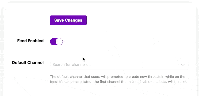Select the Feed Enabled label text
The width and height of the screenshot is (199, 96).
point(30,41)
